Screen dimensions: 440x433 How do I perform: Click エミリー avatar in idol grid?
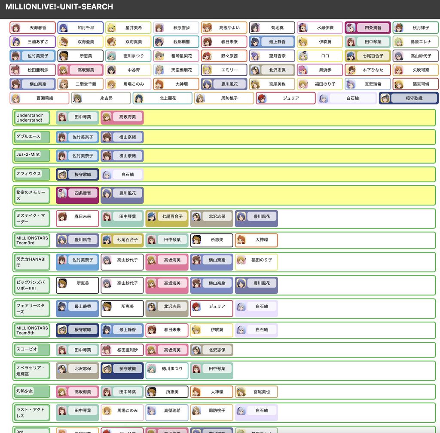pyautogui.click(x=207, y=70)
